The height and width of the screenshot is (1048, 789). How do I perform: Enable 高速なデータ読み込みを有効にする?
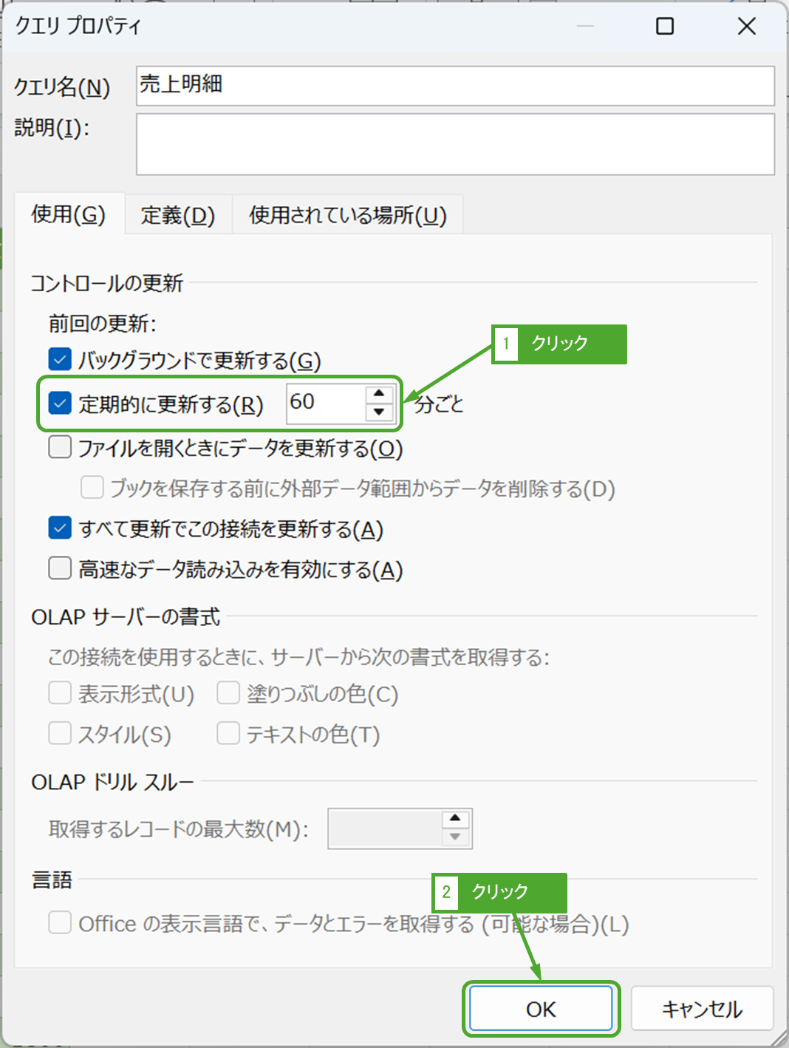pyautogui.click(x=59, y=568)
